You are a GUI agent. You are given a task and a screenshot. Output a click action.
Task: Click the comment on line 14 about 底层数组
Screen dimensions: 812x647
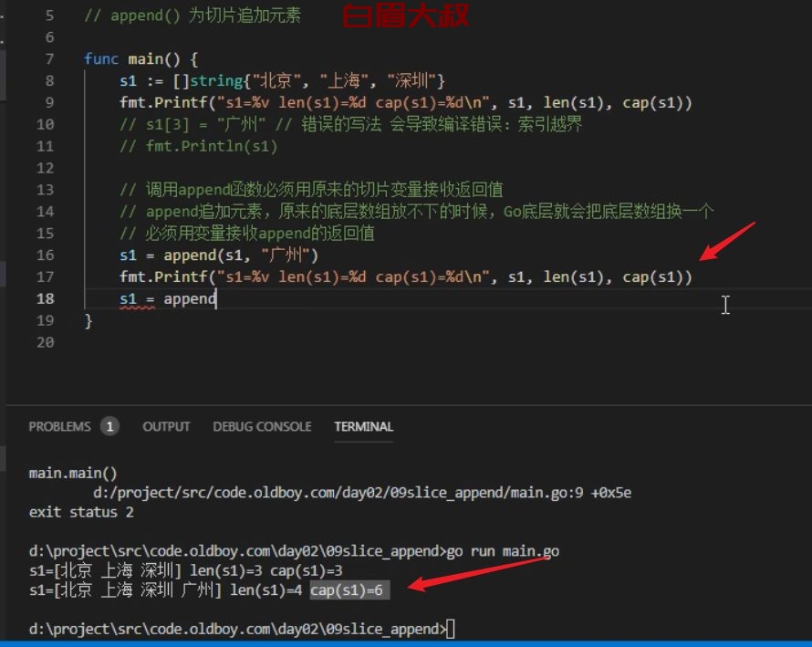coord(416,212)
